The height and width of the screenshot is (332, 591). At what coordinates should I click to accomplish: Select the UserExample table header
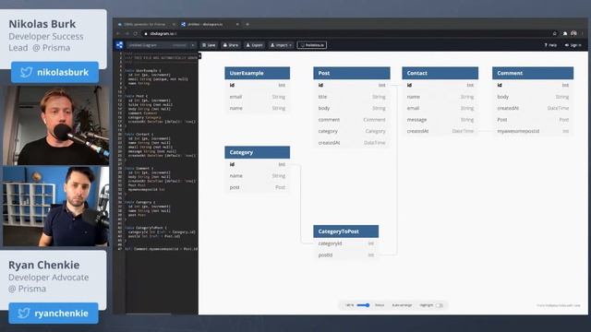[258, 73]
